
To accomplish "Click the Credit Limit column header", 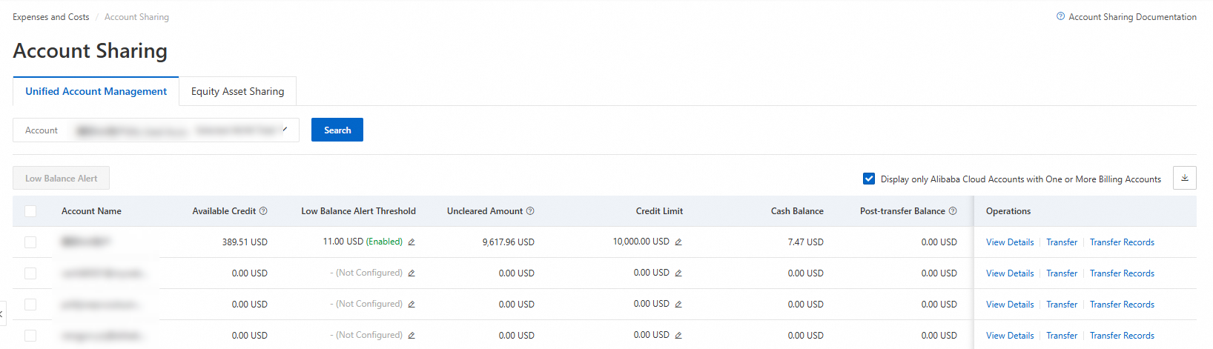I will [x=659, y=211].
